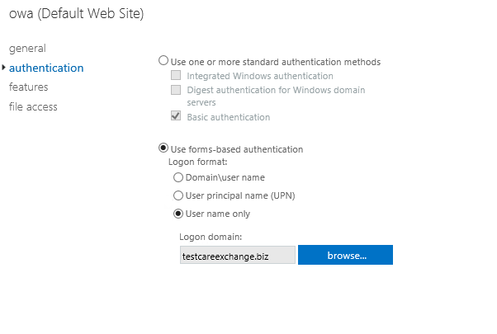Image resolution: width=497 pixels, height=334 pixels.
Task: Click the Logon domain: label
Action: 211,237
